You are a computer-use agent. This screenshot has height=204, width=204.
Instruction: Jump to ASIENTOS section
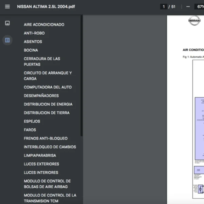tap(33, 41)
